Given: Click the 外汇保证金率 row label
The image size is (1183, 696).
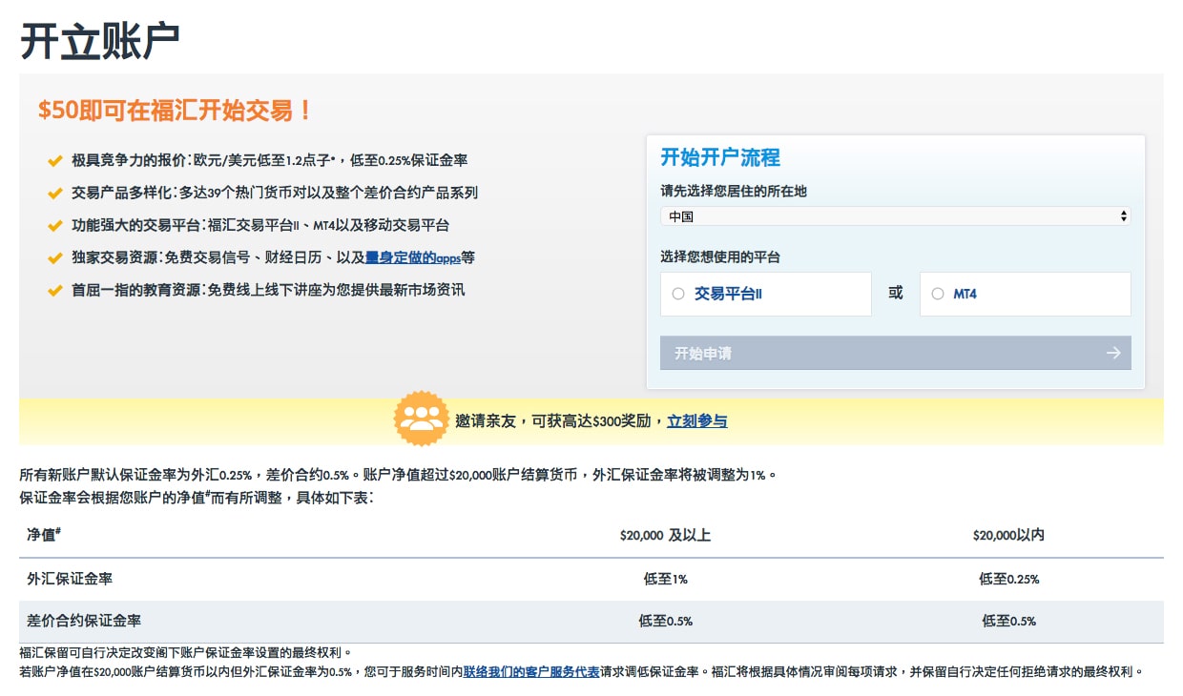Looking at the screenshot, I should coord(70,579).
